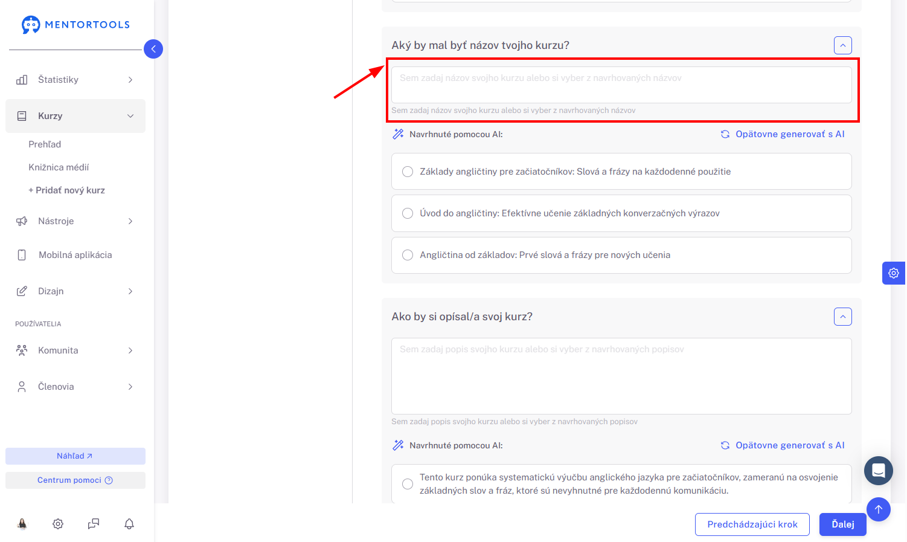
Task: Select 'Úvod do angličtiny' title option
Action: tap(621, 213)
